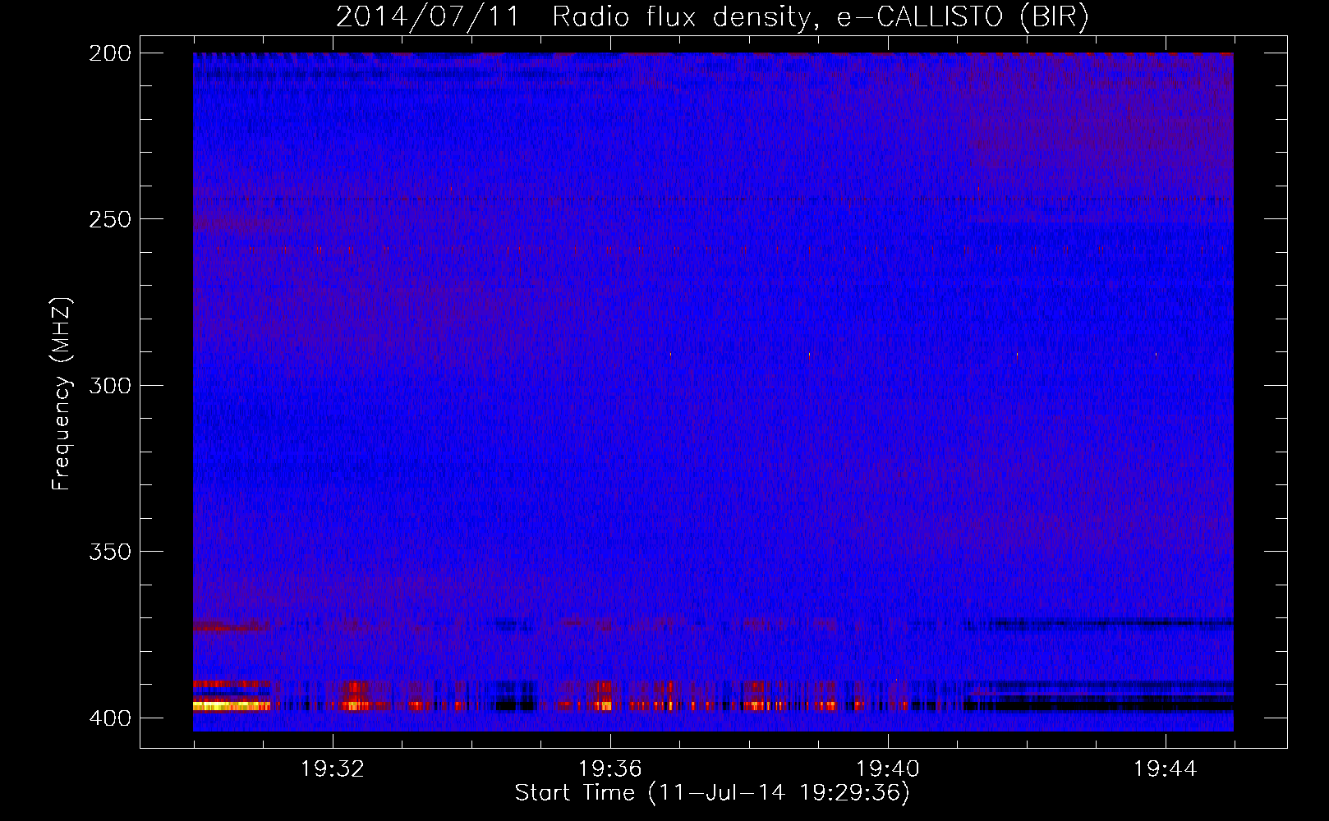1329x821 pixels.
Task: Click the 400 frequency tick label
Action: [x=109, y=718]
